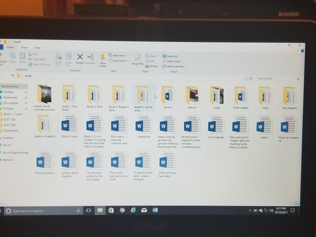The image size is (316, 237).
Task: Open the address bar history dropdown
Action: (x=246, y=78)
